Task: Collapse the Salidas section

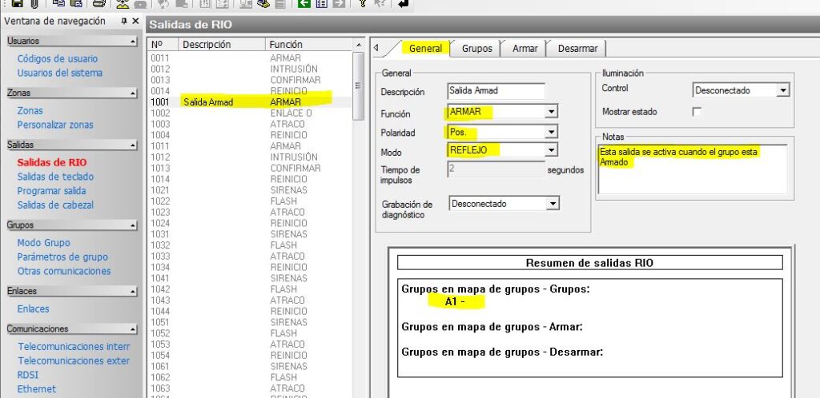Action: coord(133,145)
